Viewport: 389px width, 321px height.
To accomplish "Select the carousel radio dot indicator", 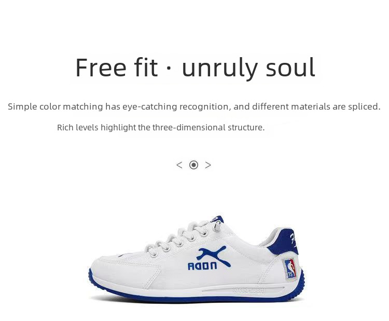I will pos(193,165).
